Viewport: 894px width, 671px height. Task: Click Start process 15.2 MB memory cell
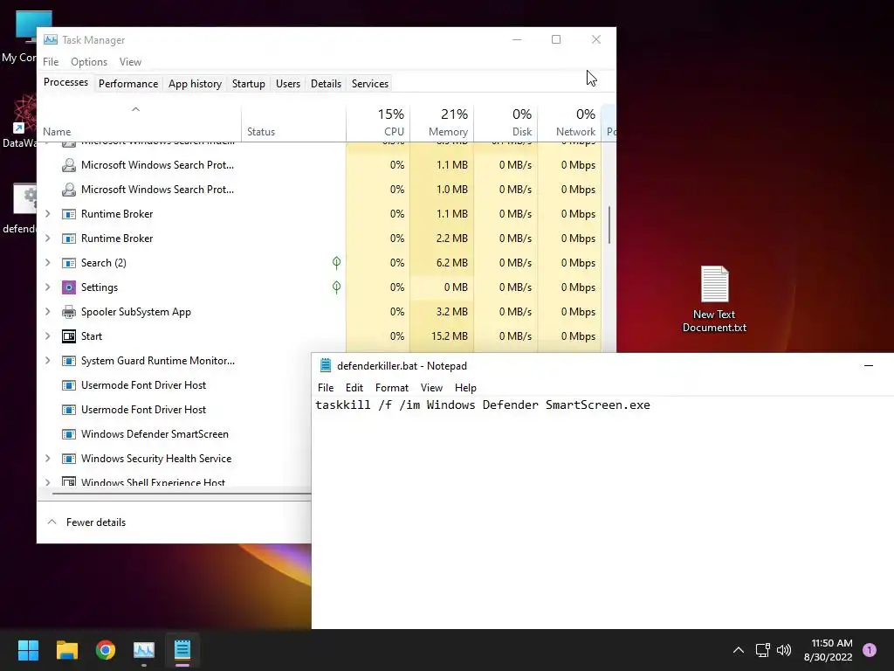[x=442, y=336]
